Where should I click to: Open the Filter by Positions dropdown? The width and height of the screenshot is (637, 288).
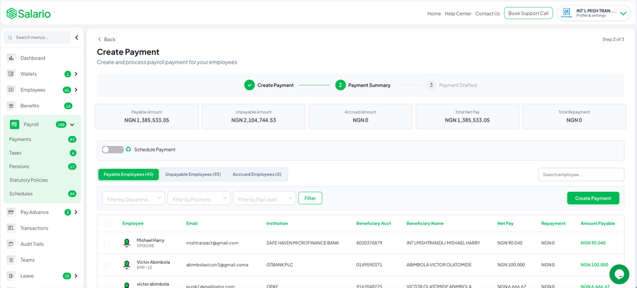click(199, 199)
